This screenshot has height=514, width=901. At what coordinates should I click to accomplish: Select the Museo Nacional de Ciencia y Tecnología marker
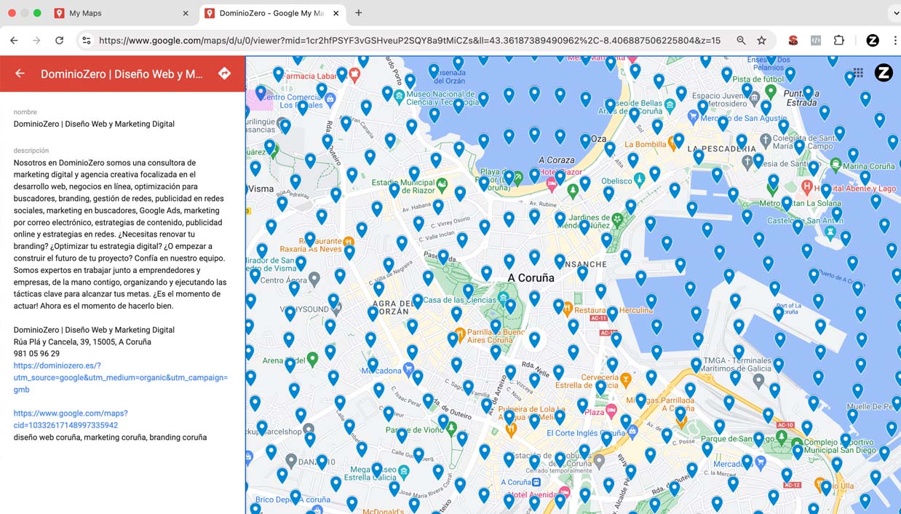click(399, 95)
